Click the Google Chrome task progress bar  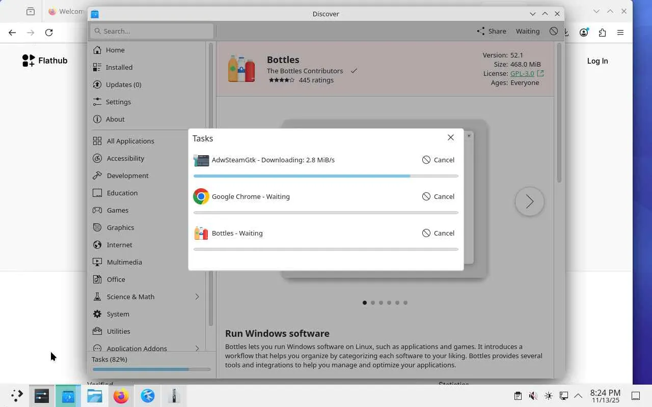point(326,213)
